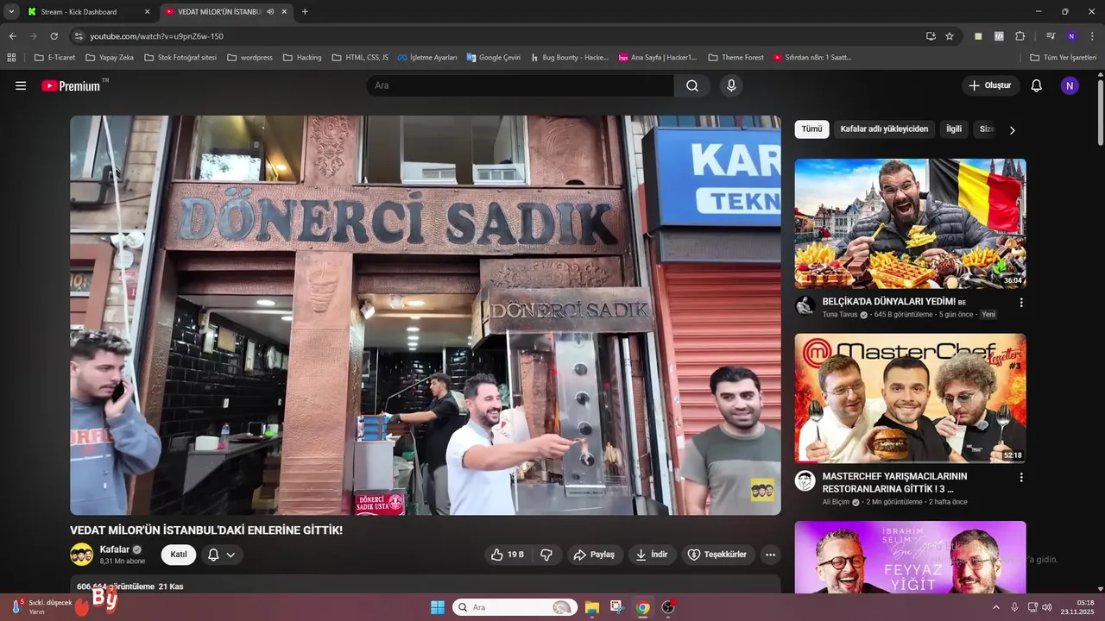Open options for MasterChef yarışmacıları video
1105x621 pixels.
click(1021, 477)
